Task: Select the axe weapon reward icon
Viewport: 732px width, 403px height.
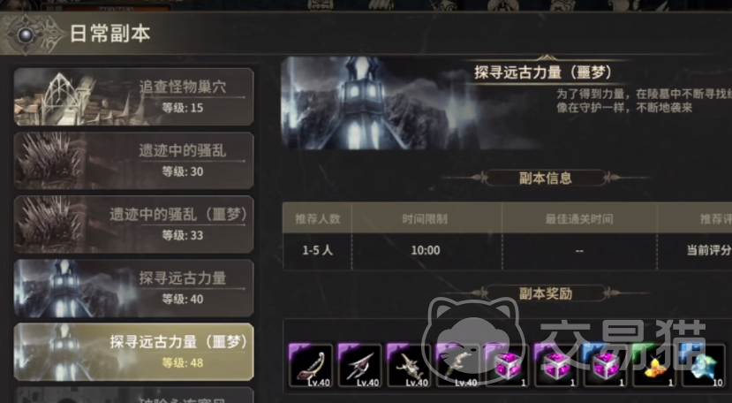Action: (x=359, y=366)
